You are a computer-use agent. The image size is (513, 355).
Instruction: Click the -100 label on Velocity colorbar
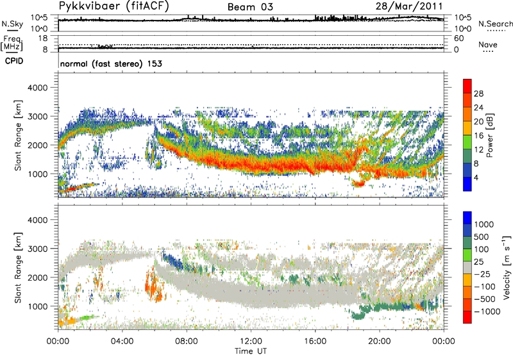pyautogui.click(x=485, y=286)
